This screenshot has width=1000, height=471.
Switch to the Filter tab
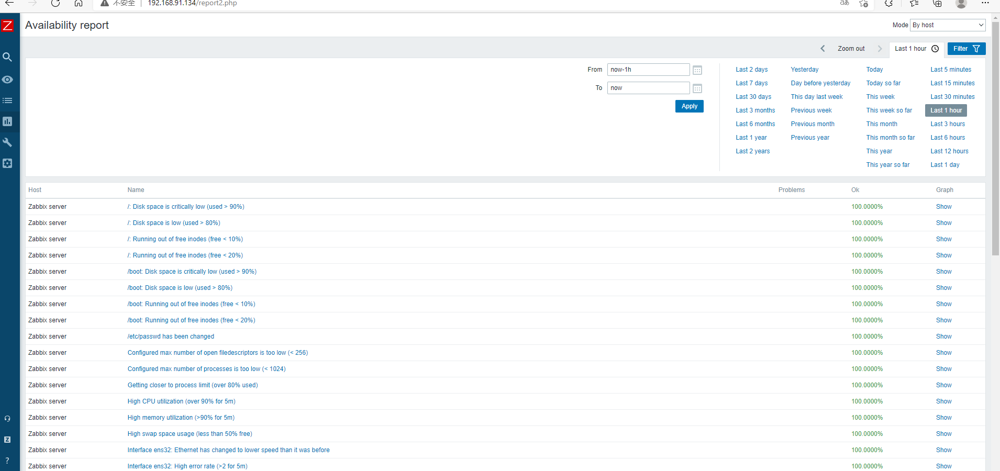pyautogui.click(x=966, y=49)
